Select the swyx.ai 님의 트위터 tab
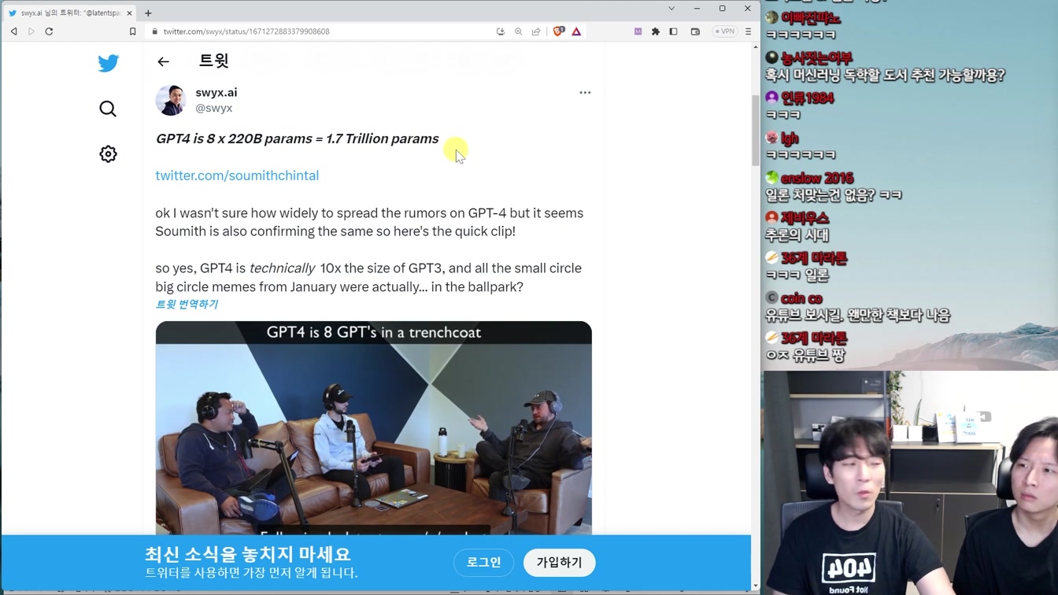The width and height of the screenshot is (1058, 595). click(69, 13)
